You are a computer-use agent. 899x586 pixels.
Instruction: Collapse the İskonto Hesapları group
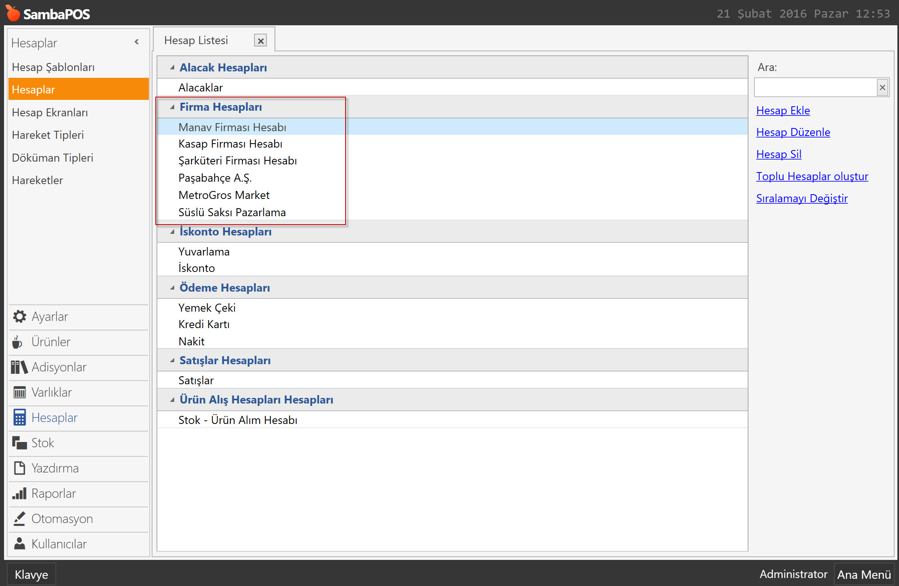(172, 232)
